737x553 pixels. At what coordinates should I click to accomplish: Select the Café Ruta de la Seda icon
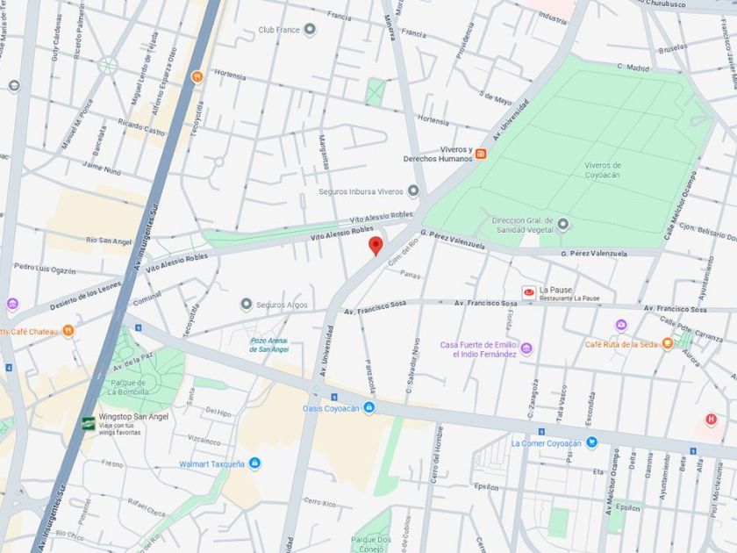point(667,344)
